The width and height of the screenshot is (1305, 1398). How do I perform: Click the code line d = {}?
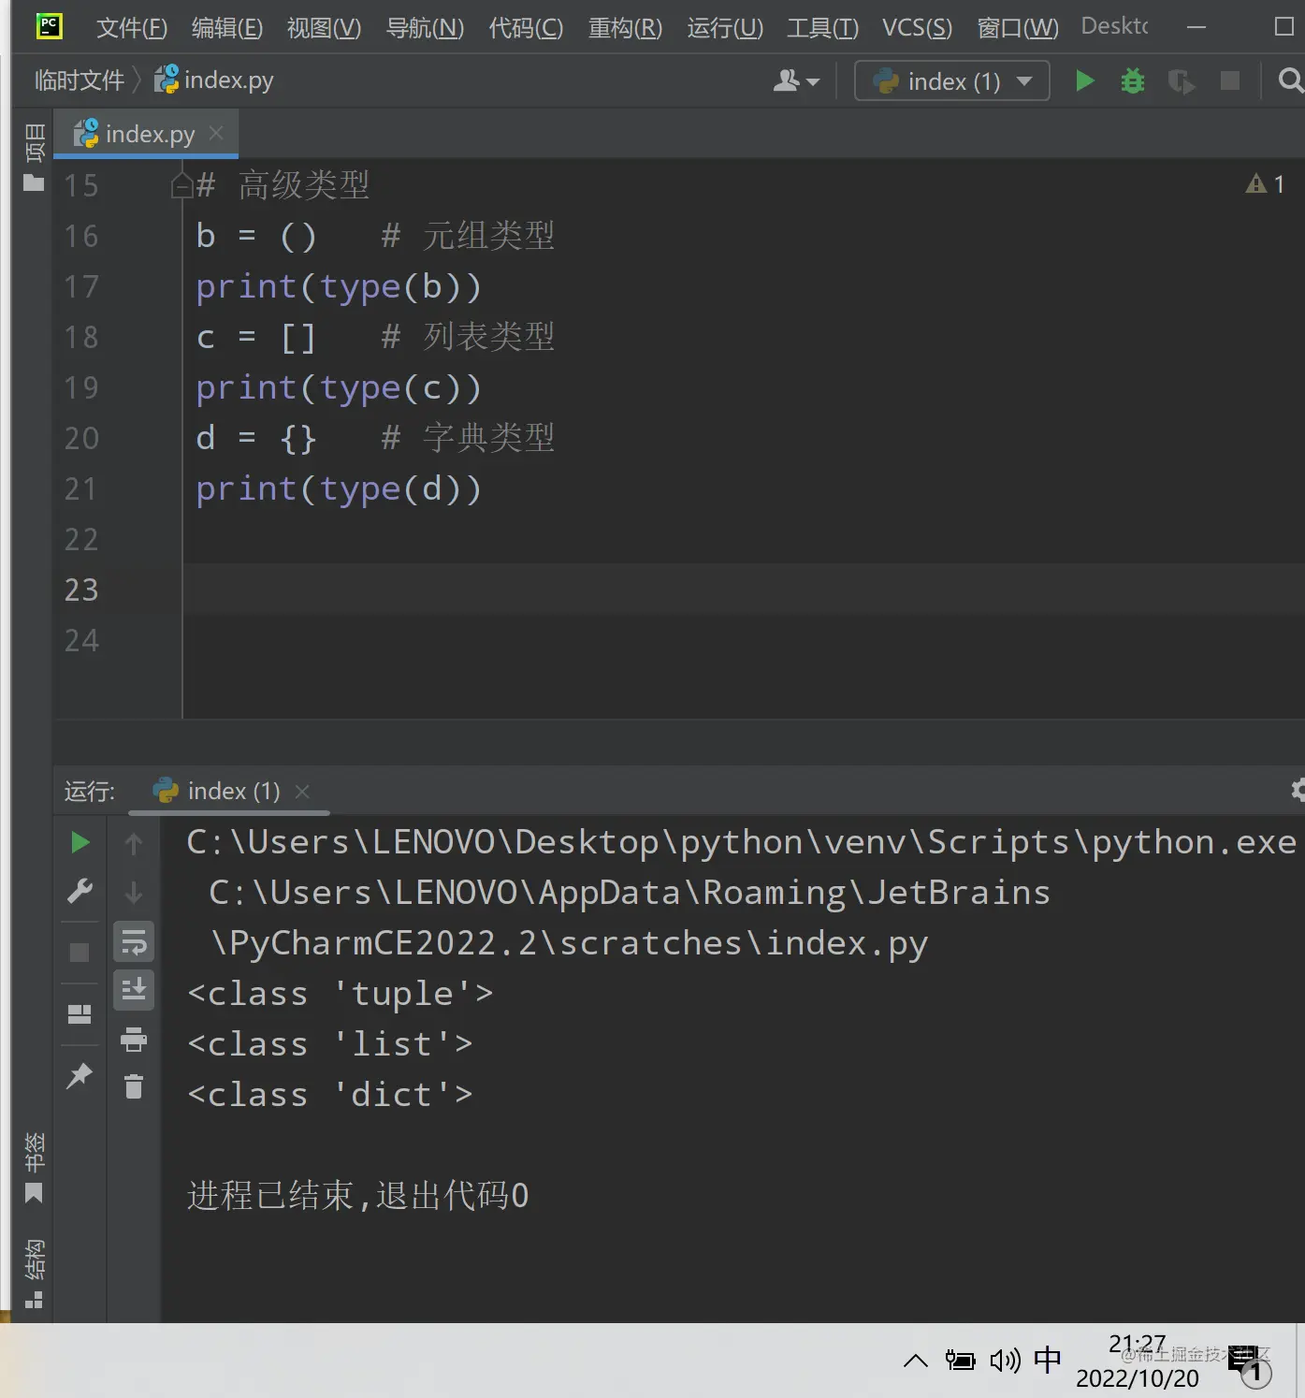pyautogui.click(x=256, y=438)
